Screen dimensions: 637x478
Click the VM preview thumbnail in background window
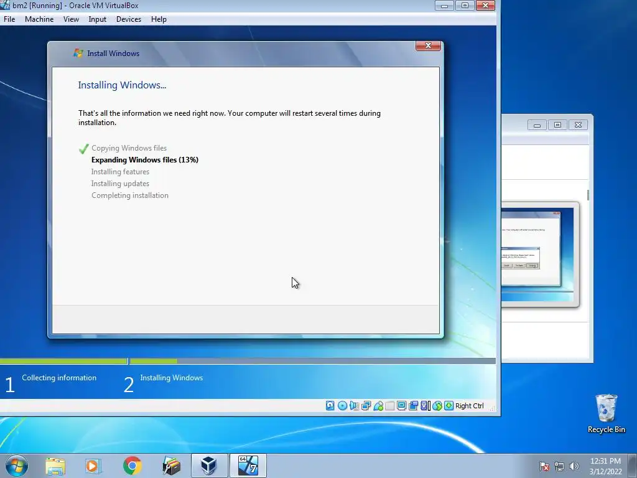(x=539, y=254)
